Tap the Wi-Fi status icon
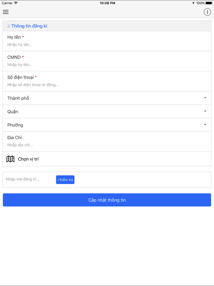 point(16,3)
